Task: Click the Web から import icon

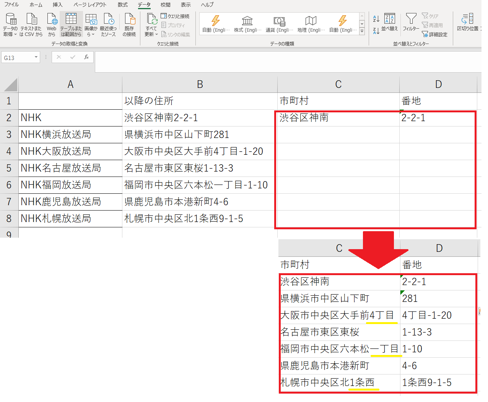Action: [52, 25]
